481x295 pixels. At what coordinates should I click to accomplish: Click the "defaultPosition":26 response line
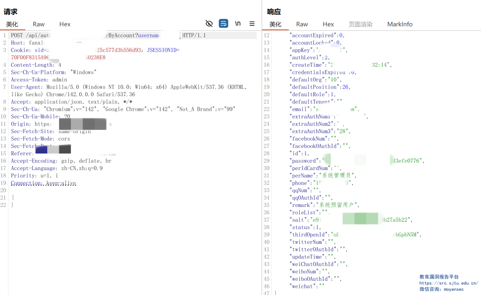(320, 87)
